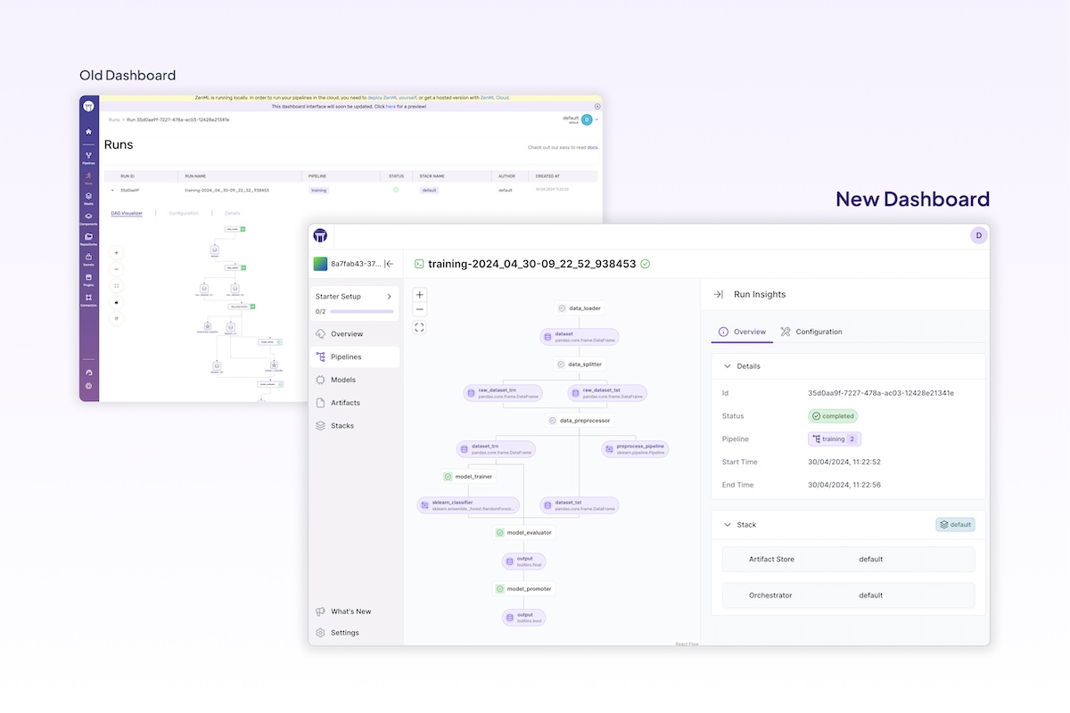
Task: Collapse the Stack section
Action: 727,525
